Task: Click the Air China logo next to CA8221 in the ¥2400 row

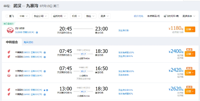Action: (9, 52)
